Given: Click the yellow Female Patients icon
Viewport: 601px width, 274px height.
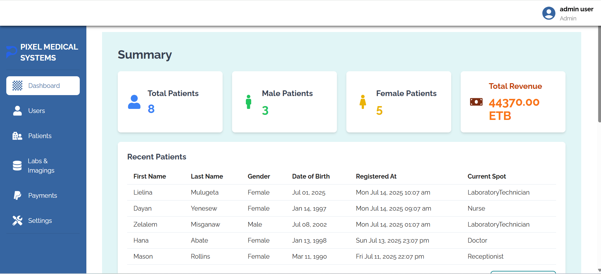Looking at the screenshot, I should point(363,102).
